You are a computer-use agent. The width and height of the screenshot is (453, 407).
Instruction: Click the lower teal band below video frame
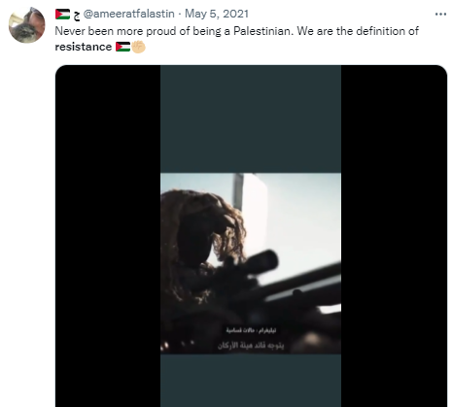click(251, 381)
